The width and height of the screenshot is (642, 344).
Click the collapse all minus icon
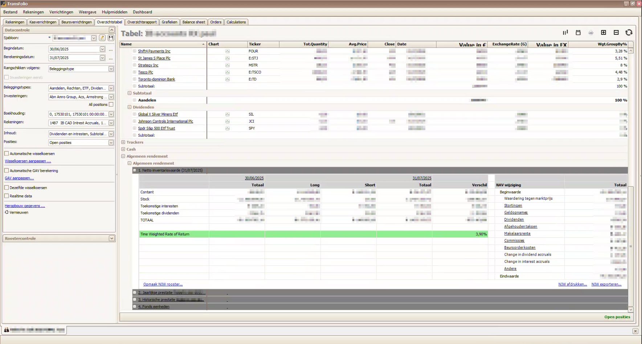pyautogui.click(x=616, y=33)
